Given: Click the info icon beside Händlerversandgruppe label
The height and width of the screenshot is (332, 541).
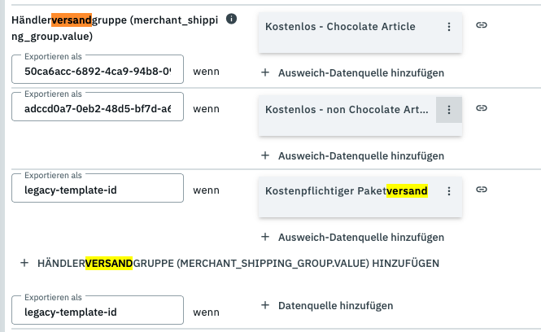Looking at the screenshot, I should [x=232, y=19].
